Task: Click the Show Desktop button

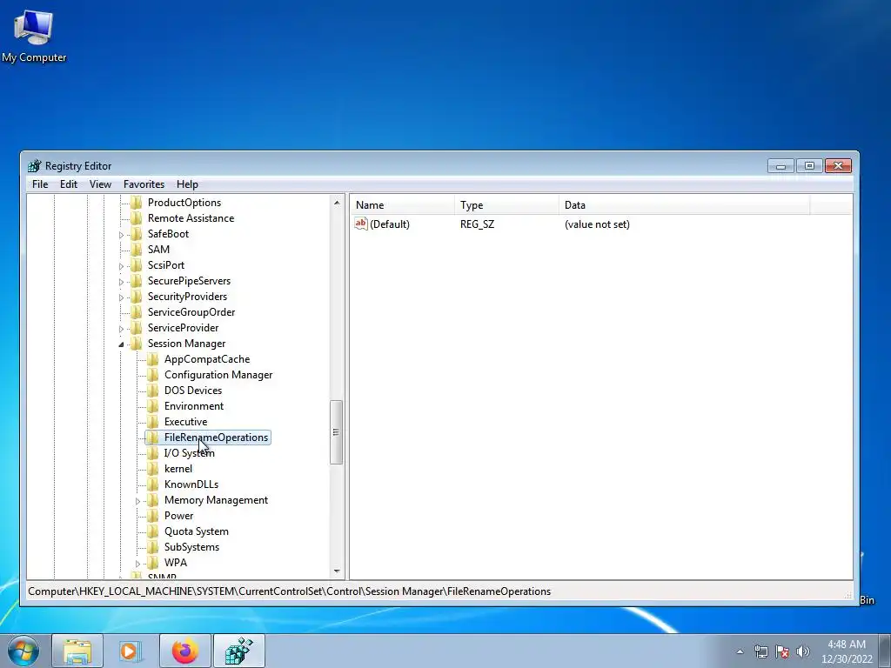Action: [885, 651]
